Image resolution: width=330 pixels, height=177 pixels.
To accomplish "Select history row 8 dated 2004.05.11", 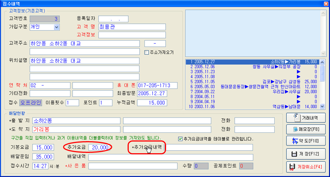I will tap(253, 97).
